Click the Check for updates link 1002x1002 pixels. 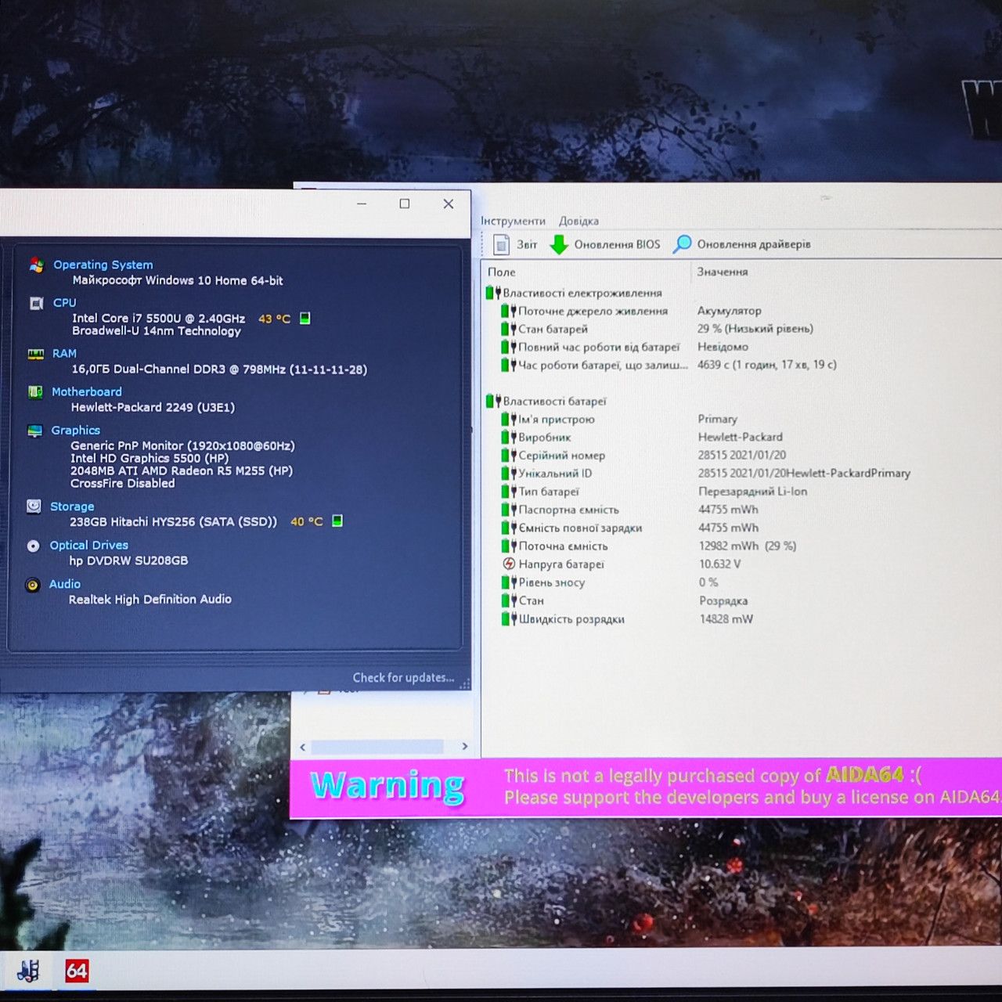click(403, 677)
